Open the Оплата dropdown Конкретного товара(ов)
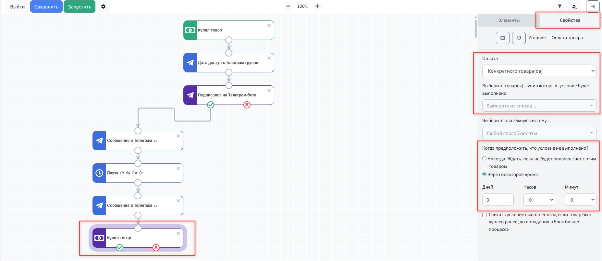602x261 pixels. pos(539,71)
